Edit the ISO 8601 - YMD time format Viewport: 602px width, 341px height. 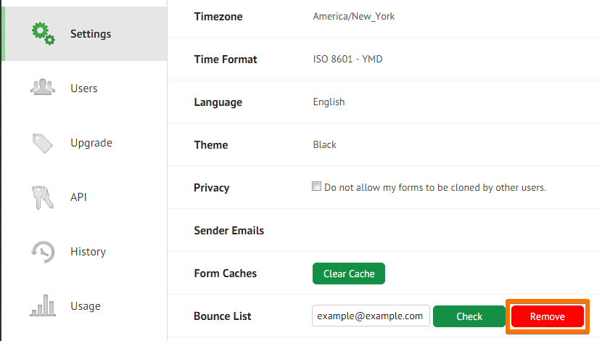pos(347,59)
